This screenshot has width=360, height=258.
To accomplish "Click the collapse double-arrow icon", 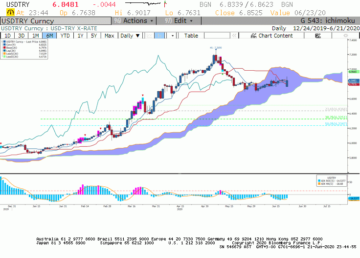I will 234,36.
